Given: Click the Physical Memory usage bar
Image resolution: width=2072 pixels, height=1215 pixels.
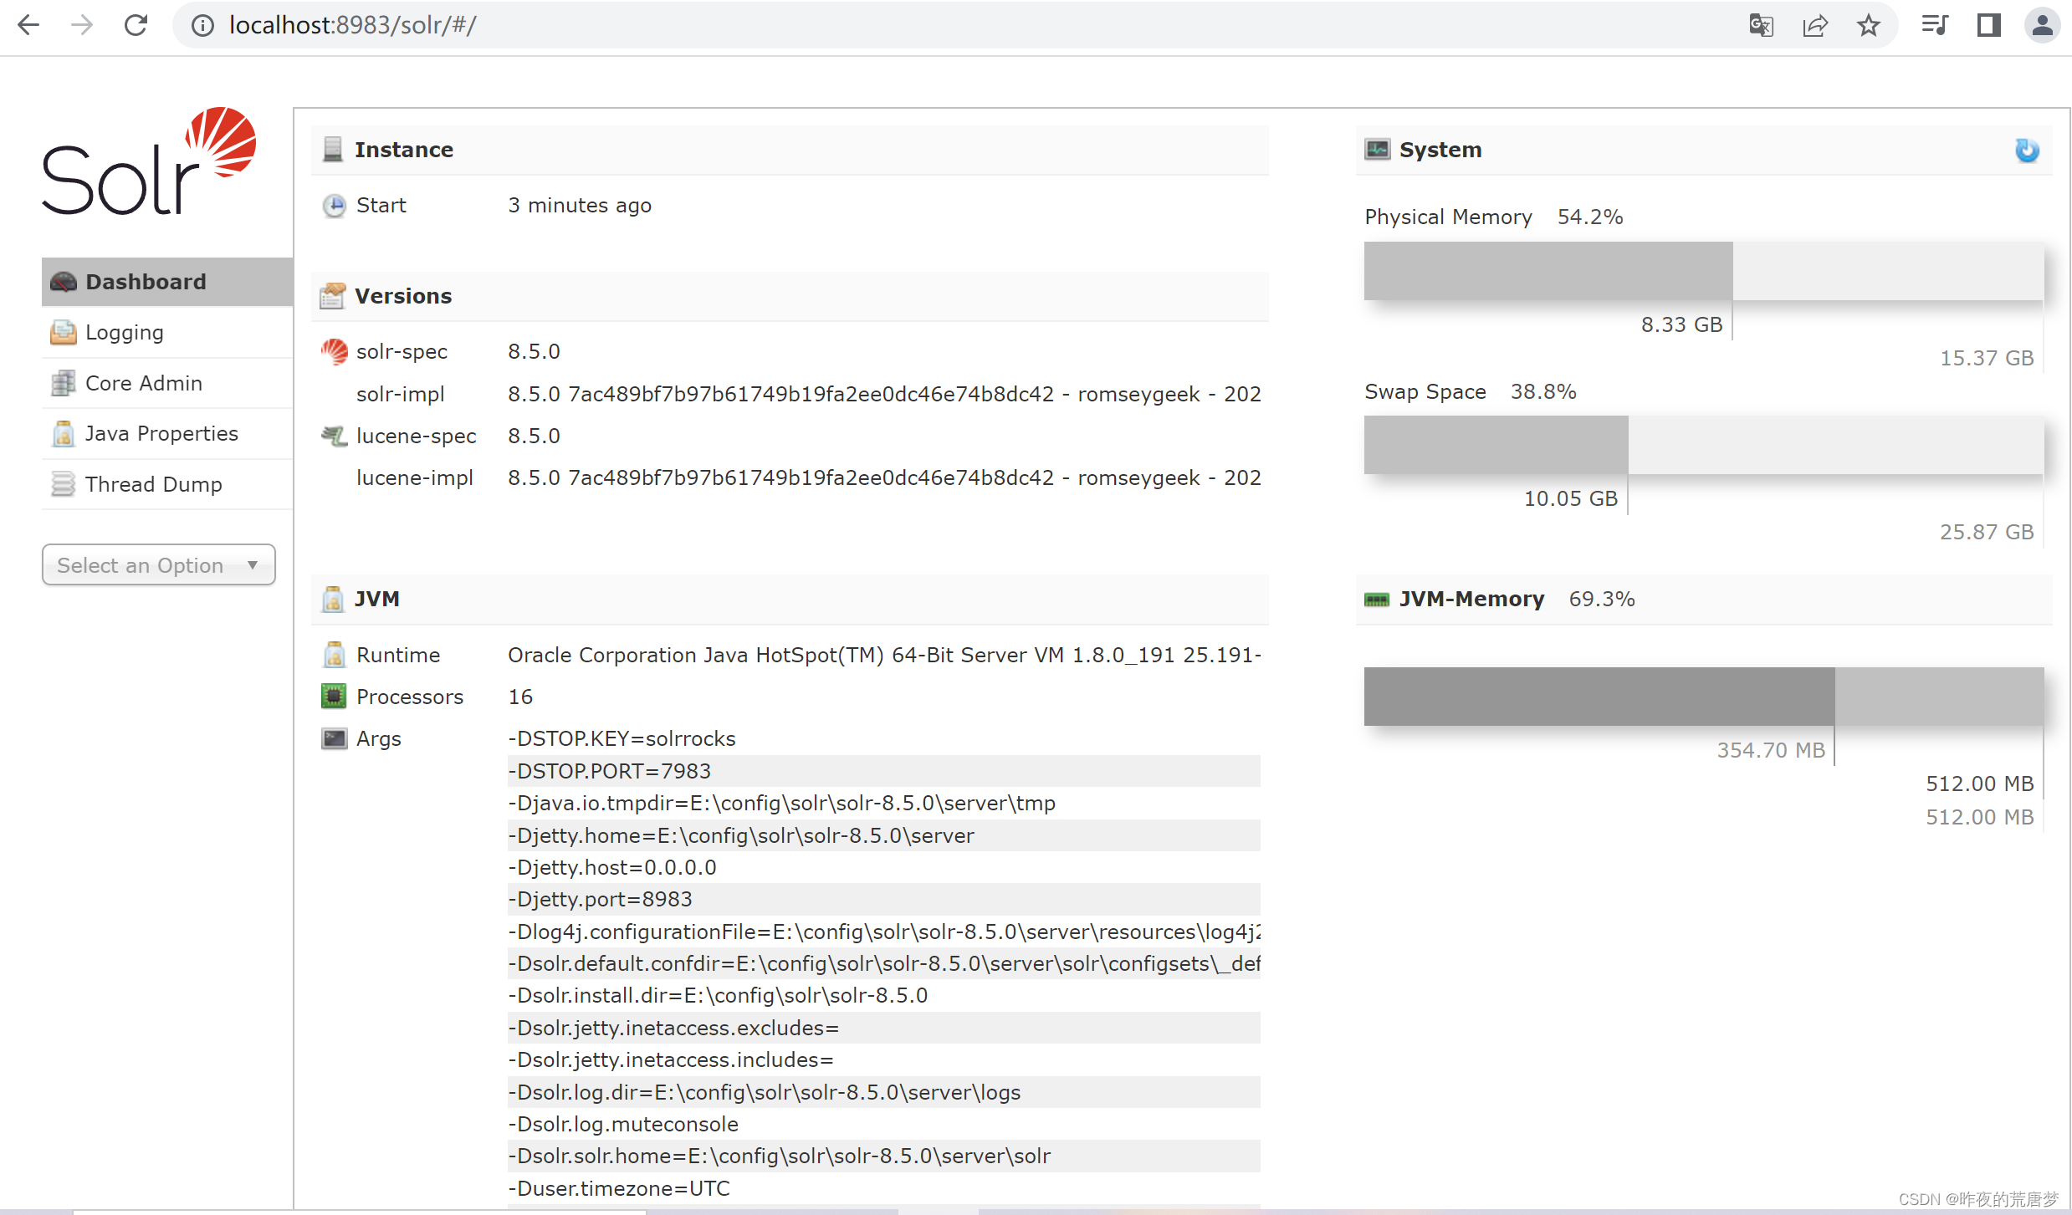Looking at the screenshot, I should point(1546,271).
